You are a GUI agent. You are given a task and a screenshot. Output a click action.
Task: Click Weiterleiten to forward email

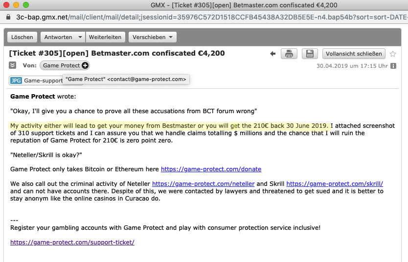[x=105, y=37]
